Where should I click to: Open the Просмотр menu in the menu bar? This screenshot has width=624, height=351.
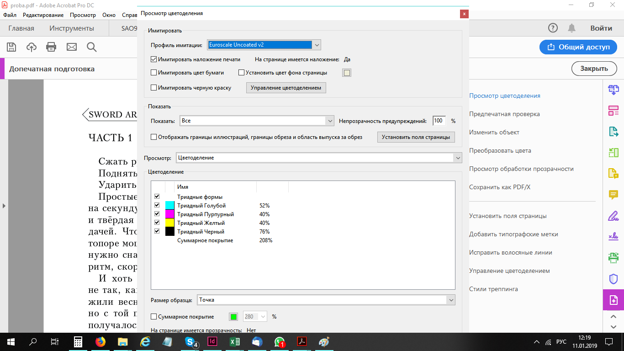click(x=83, y=15)
